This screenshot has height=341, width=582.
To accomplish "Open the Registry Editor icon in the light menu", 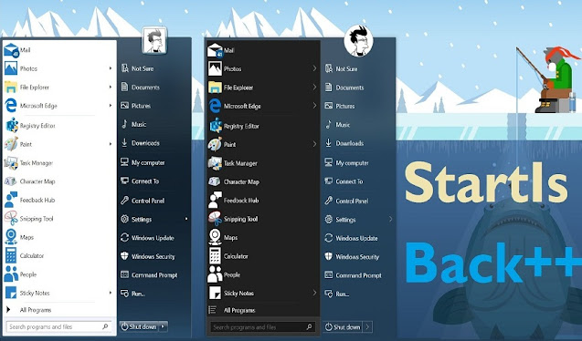I will click(12, 125).
